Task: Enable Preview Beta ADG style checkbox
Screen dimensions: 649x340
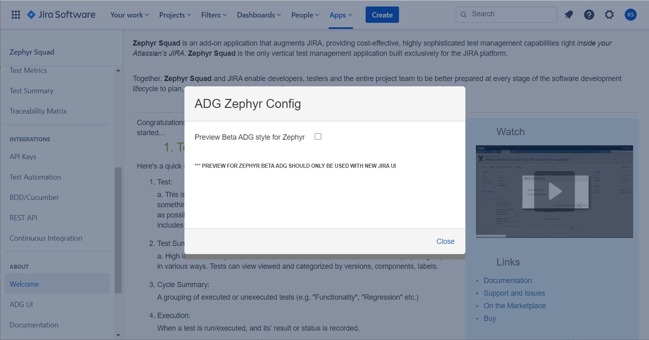Action: click(318, 136)
